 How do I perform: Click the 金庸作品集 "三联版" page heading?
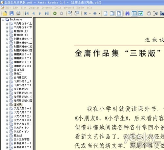pos(118,53)
